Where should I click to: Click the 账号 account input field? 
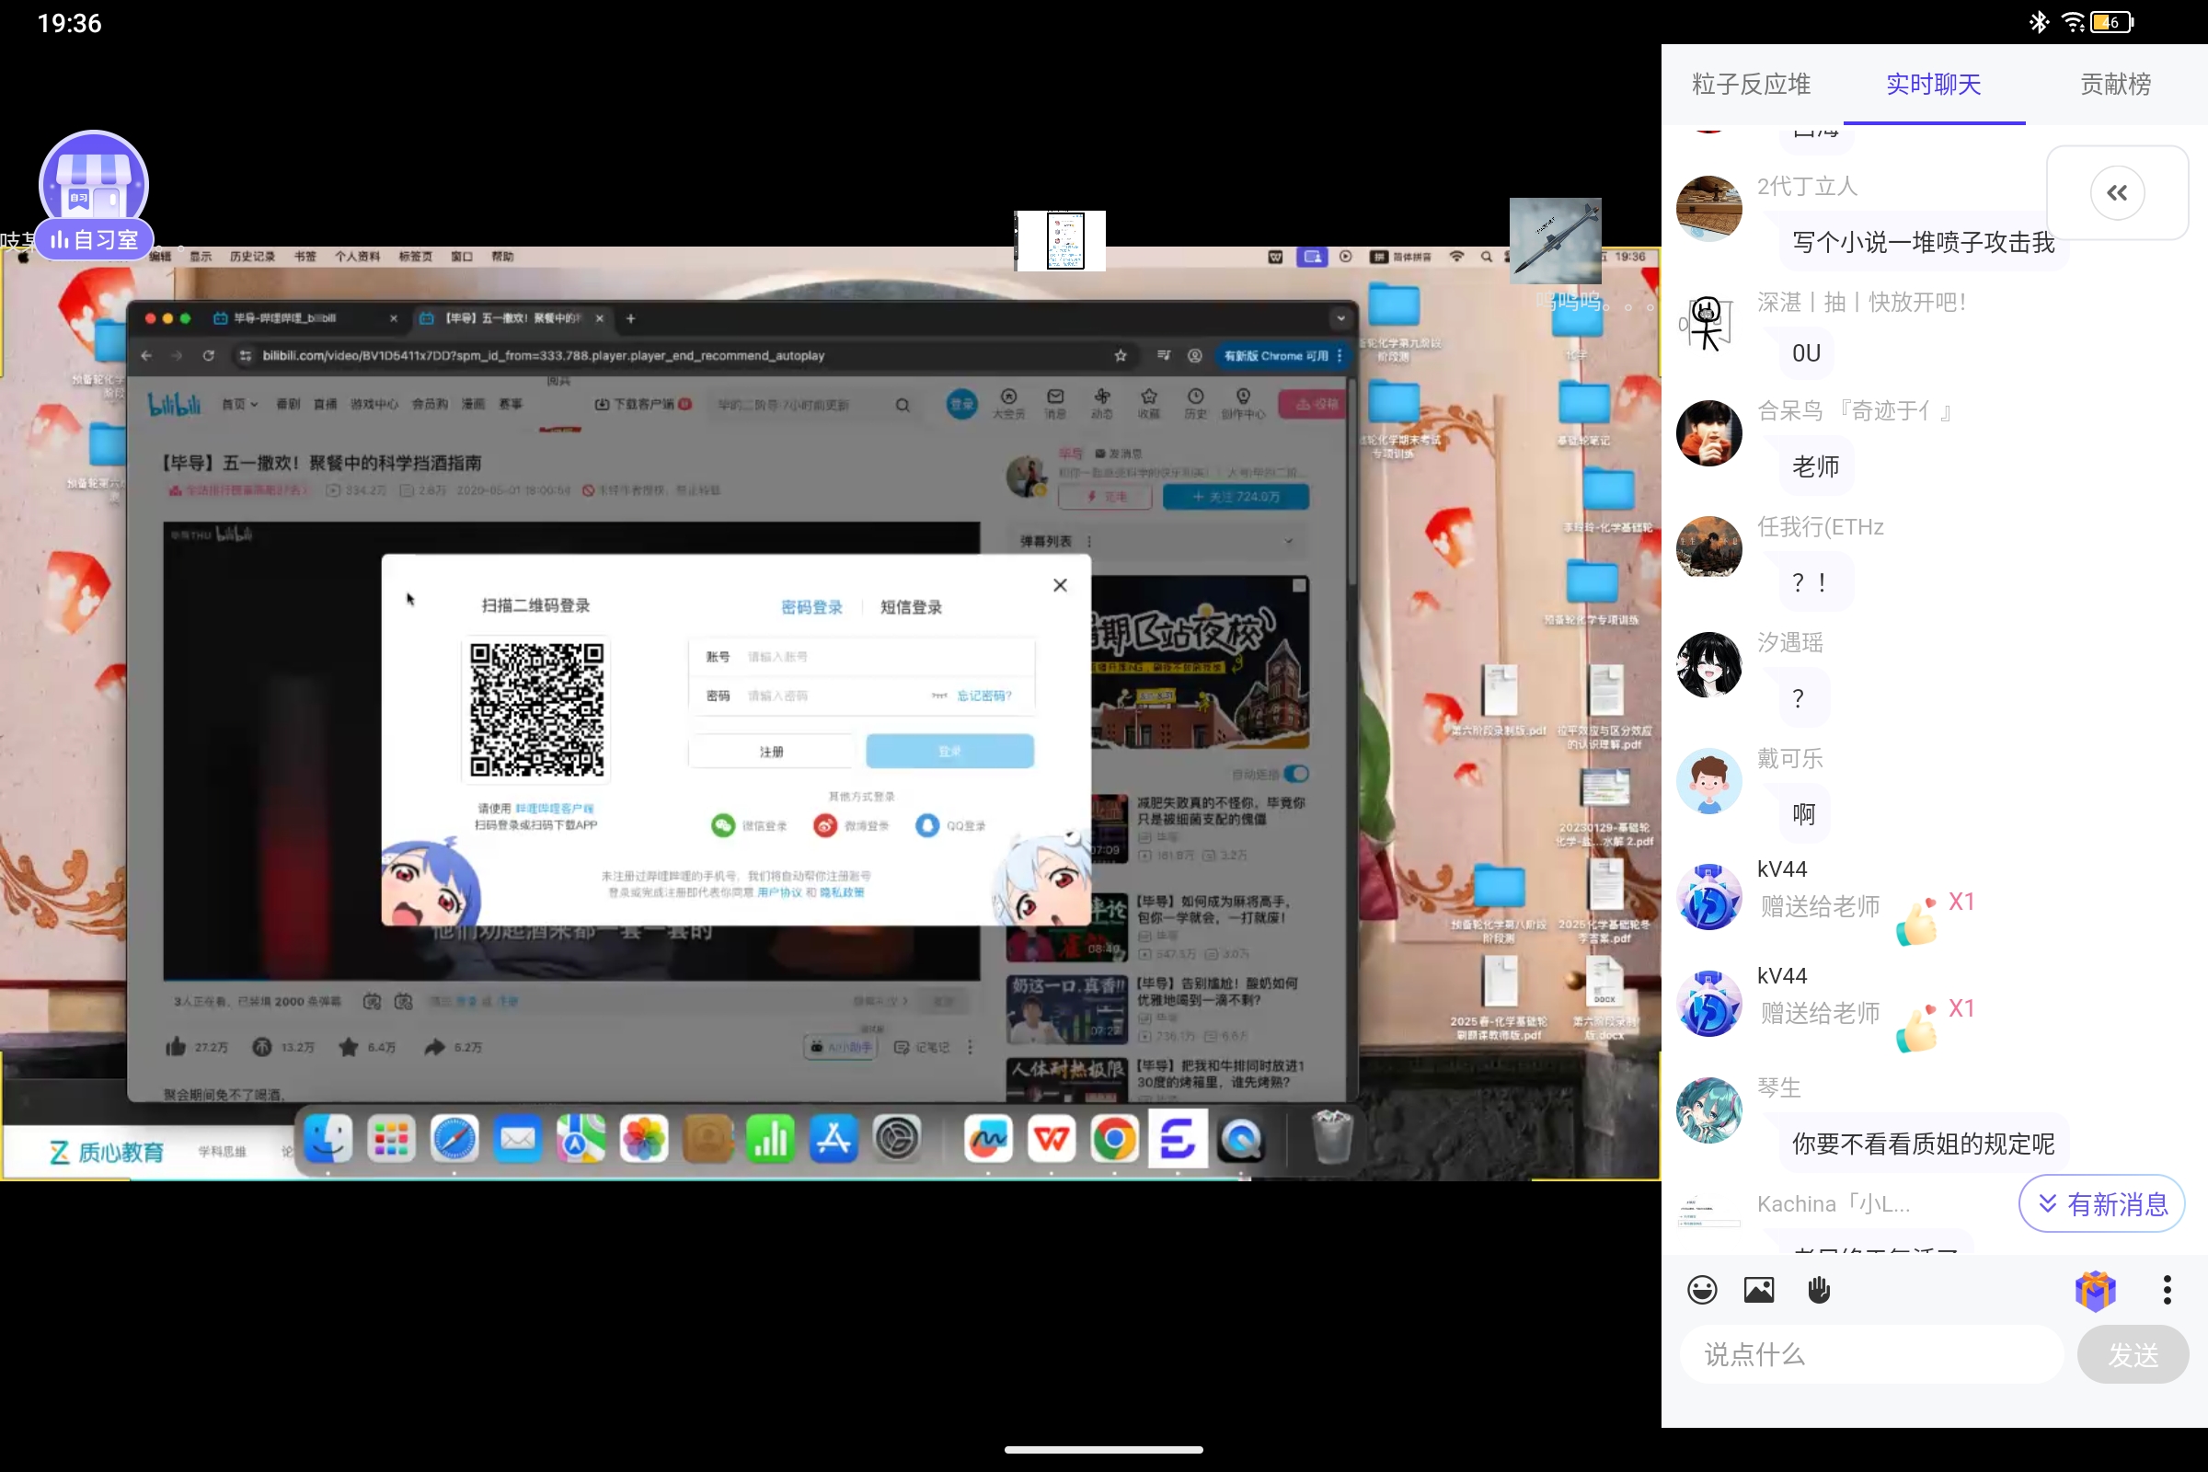(x=861, y=656)
